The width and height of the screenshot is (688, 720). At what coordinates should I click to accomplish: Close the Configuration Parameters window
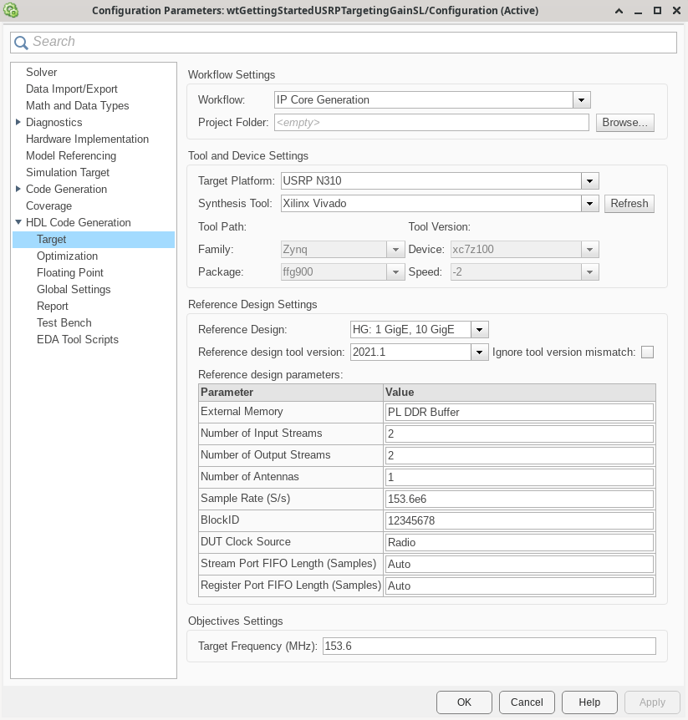tap(676, 11)
